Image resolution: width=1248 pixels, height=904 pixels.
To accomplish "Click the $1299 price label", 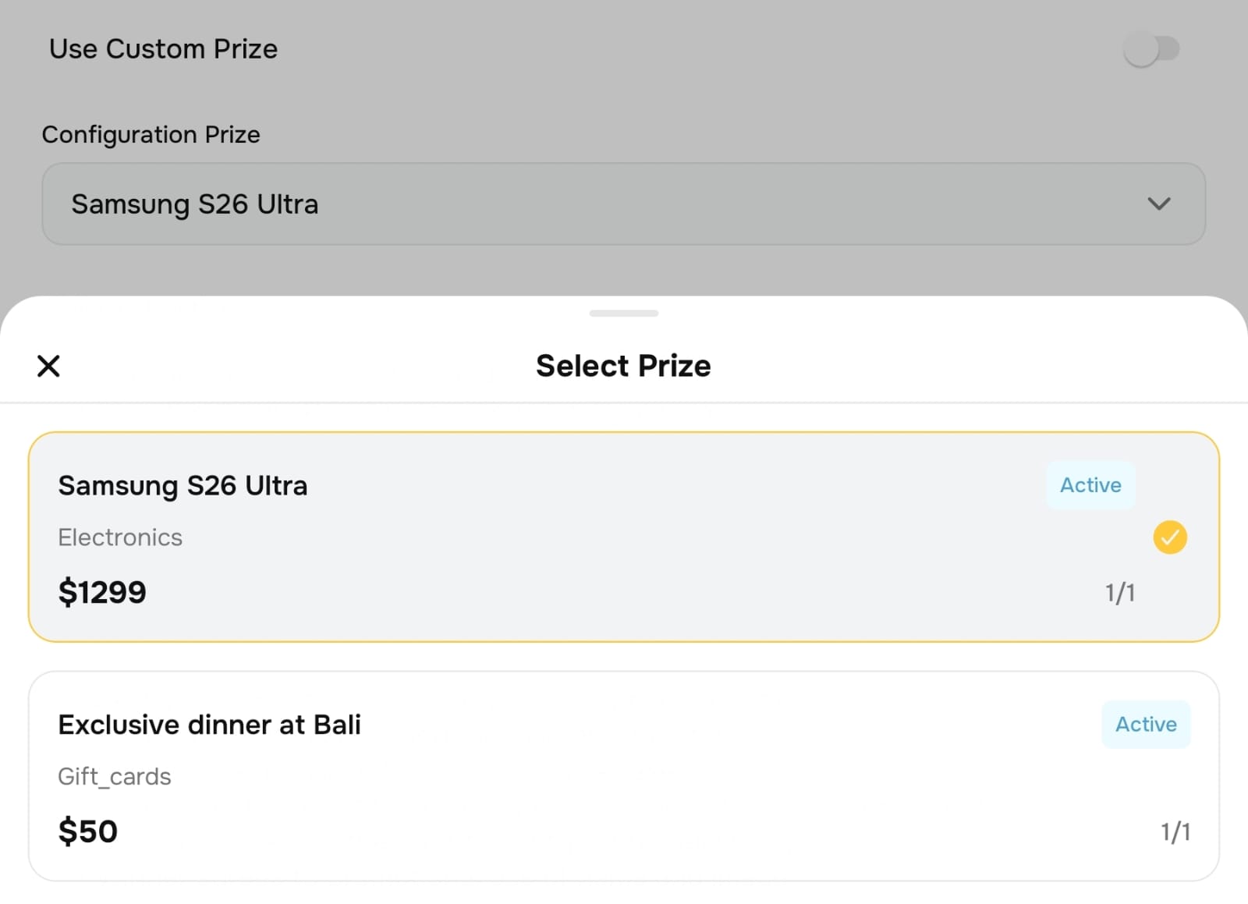I will pyautogui.click(x=102, y=593).
